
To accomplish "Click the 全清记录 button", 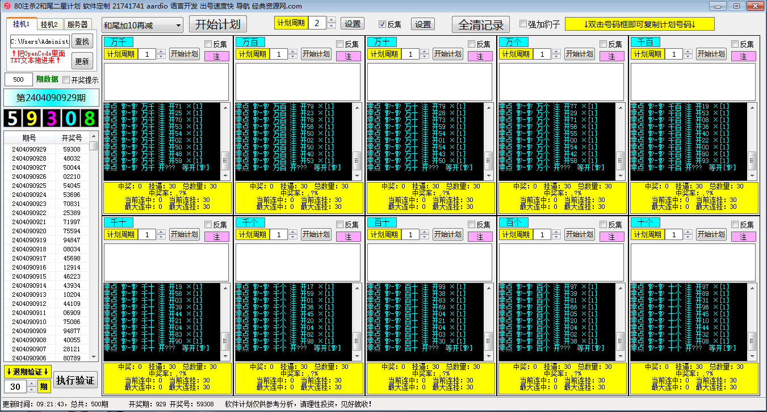I will tap(480, 25).
